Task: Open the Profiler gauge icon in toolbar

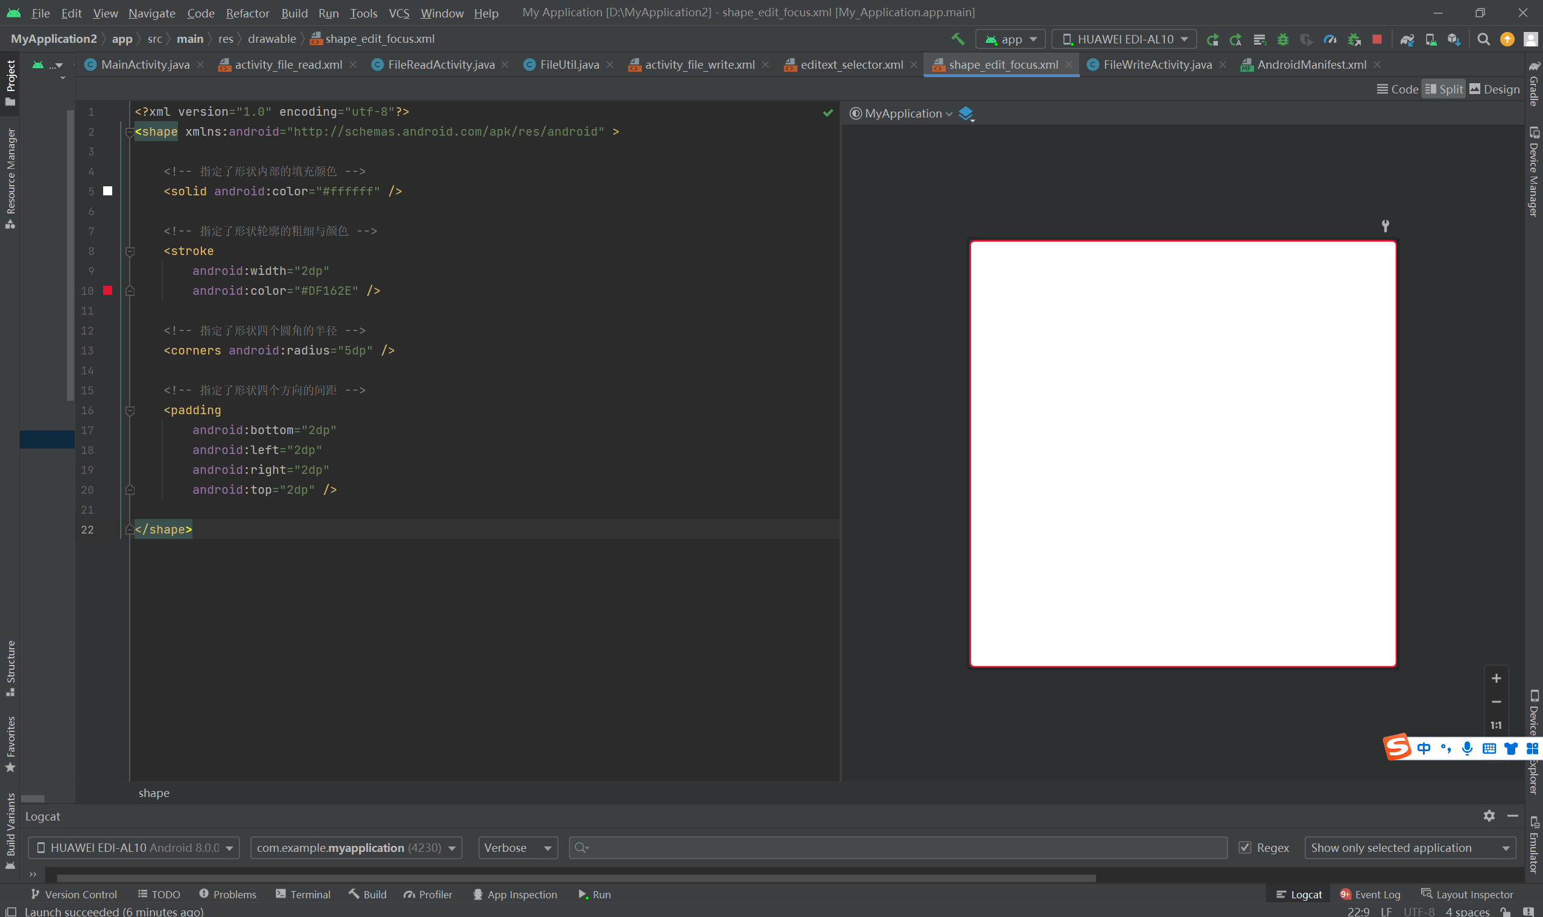Action: point(1329,39)
